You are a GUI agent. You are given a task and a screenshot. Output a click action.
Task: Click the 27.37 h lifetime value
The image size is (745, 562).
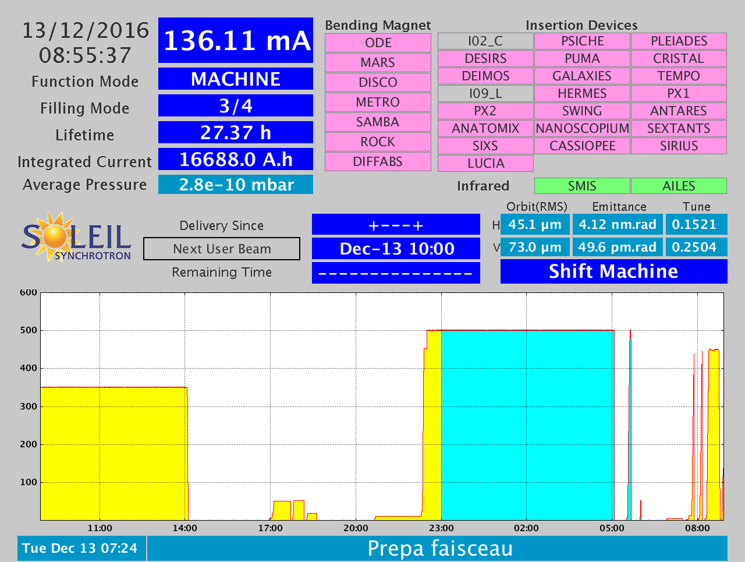pyautogui.click(x=236, y=132)
